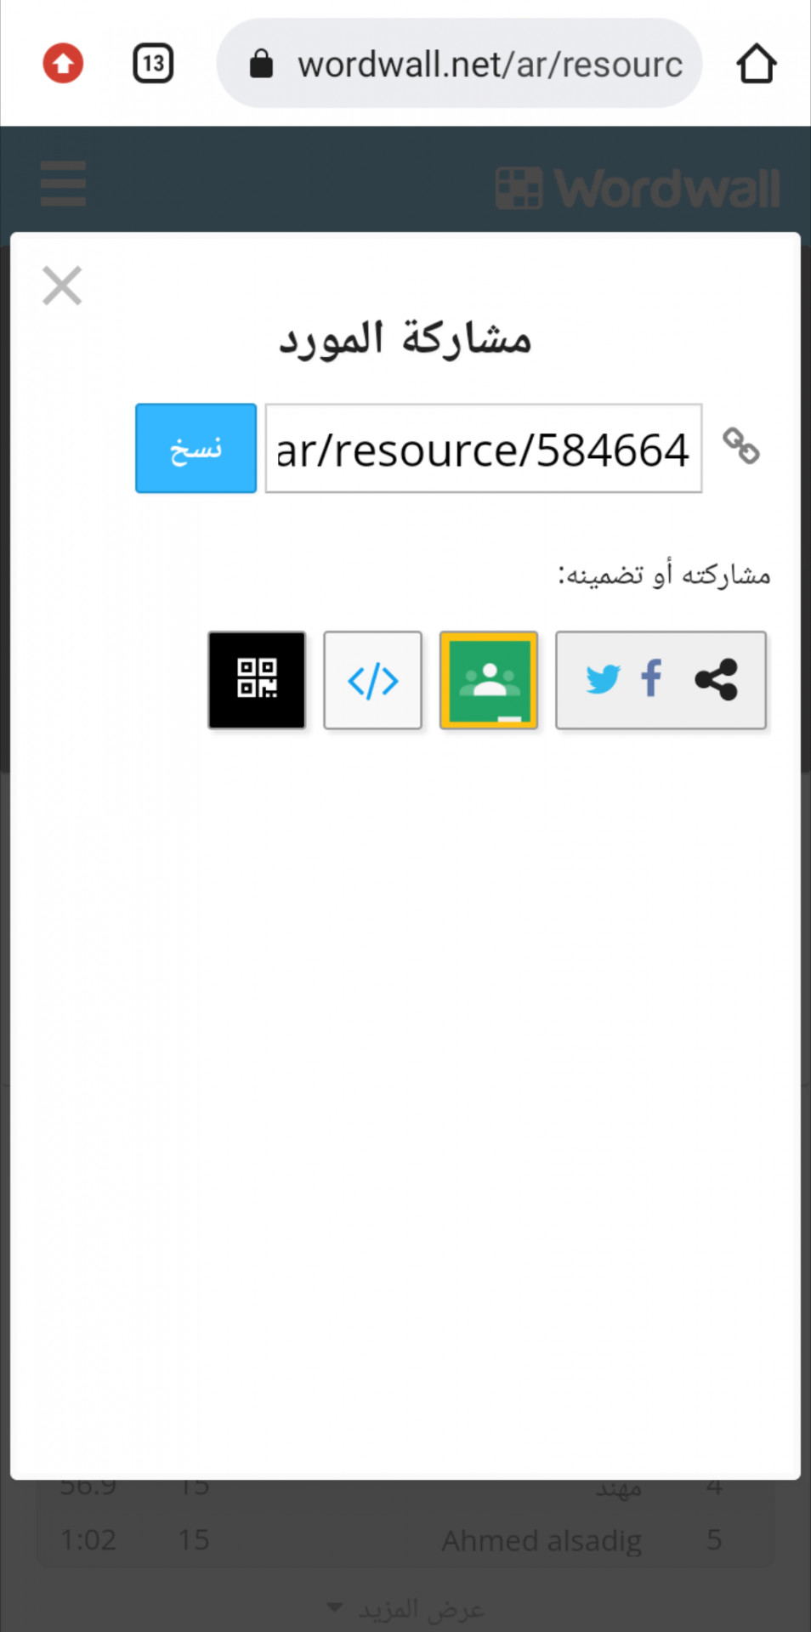Expand عرض المزيد leaderboard entries
Image resolution: width=811 pixels, height=1632 pixels.
point(406,1608)
